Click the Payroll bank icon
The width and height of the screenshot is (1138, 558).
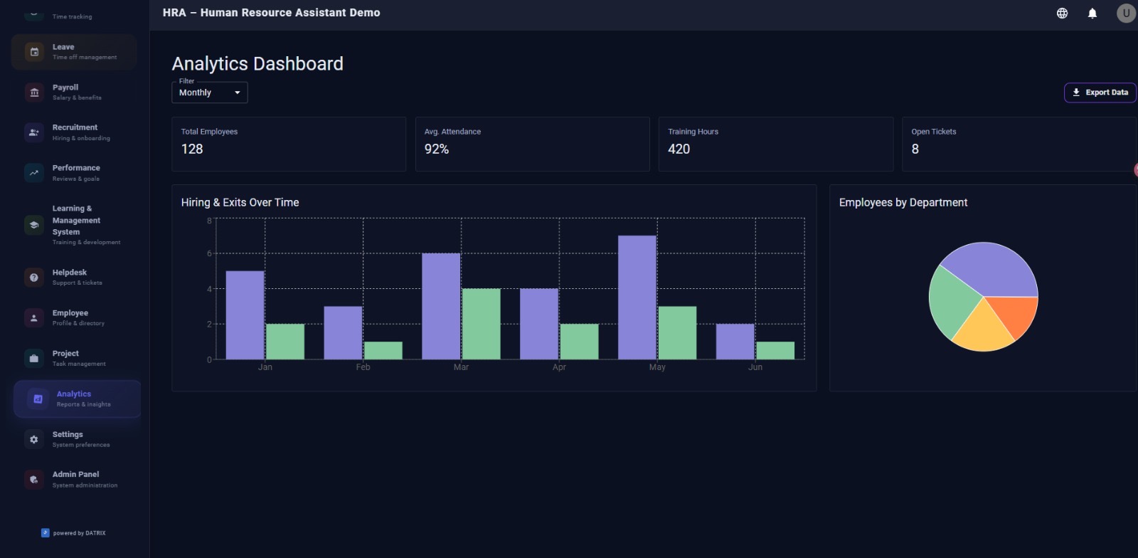34,93
